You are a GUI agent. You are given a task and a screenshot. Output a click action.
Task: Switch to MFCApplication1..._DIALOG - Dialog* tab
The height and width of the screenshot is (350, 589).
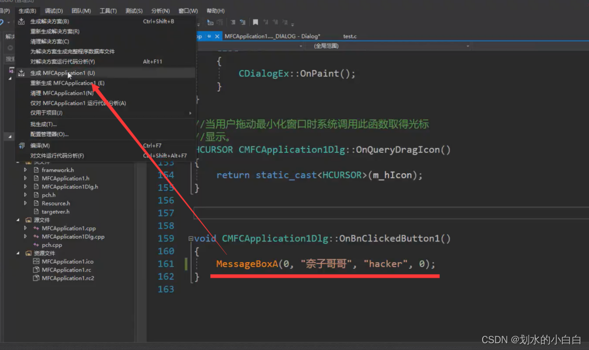point(272,37)
